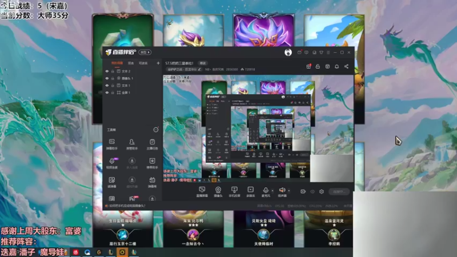Mute the 扬声器 speaker
Viewport: 457px width, 257px height.
pyautogui.click(x=282, y=192)
